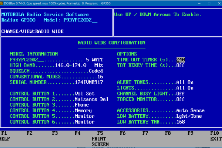
Task: Select Control Button 1 Vol Set value
Action: 84,94
